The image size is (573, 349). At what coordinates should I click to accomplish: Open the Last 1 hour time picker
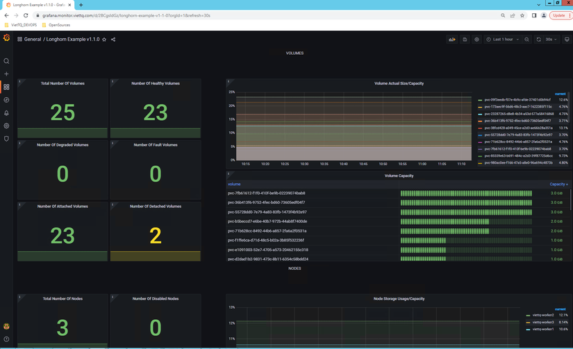[x=502, y=40]
